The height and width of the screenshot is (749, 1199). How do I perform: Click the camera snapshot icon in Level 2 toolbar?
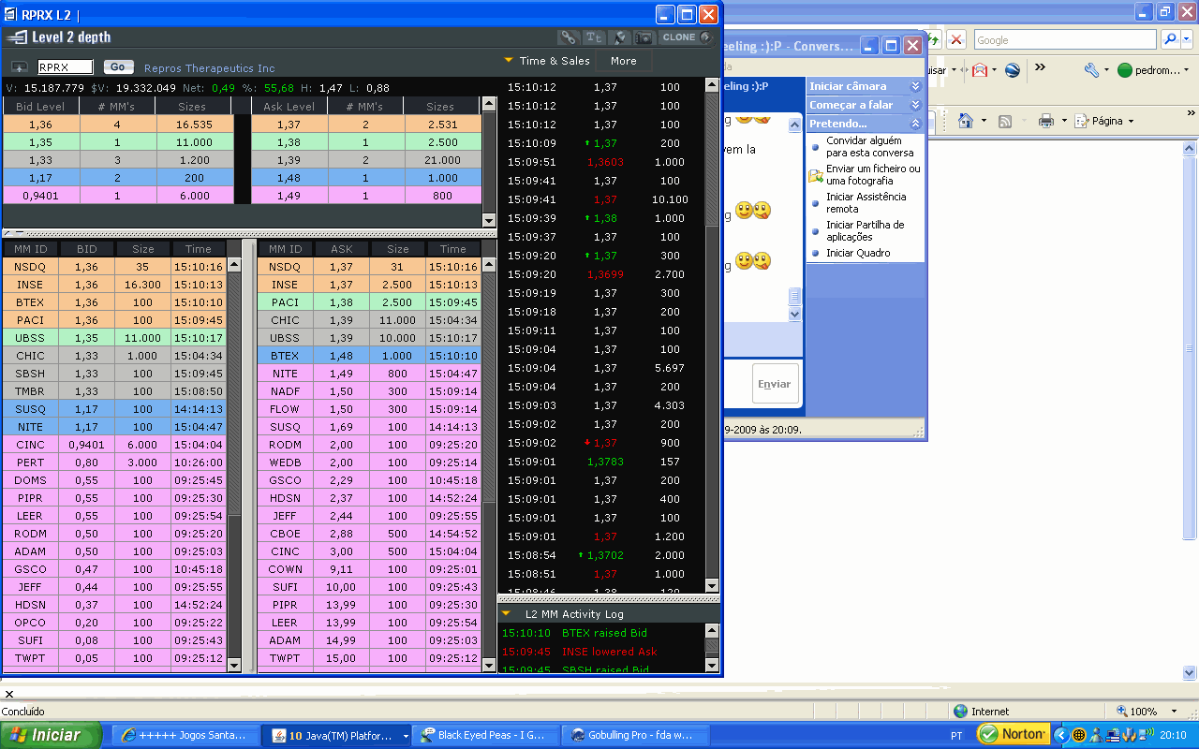(x=644, y=37)
